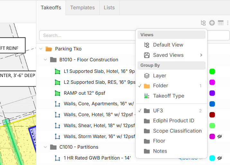Open the vertical three-dot more options menu
Viewport: 230px width, 165px height.
click(227, 23)
